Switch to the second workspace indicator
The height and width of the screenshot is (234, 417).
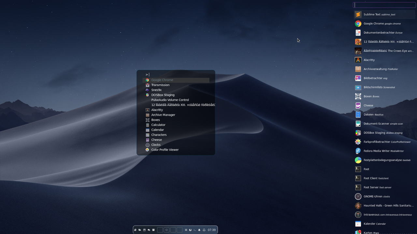[x=166, y=230]
